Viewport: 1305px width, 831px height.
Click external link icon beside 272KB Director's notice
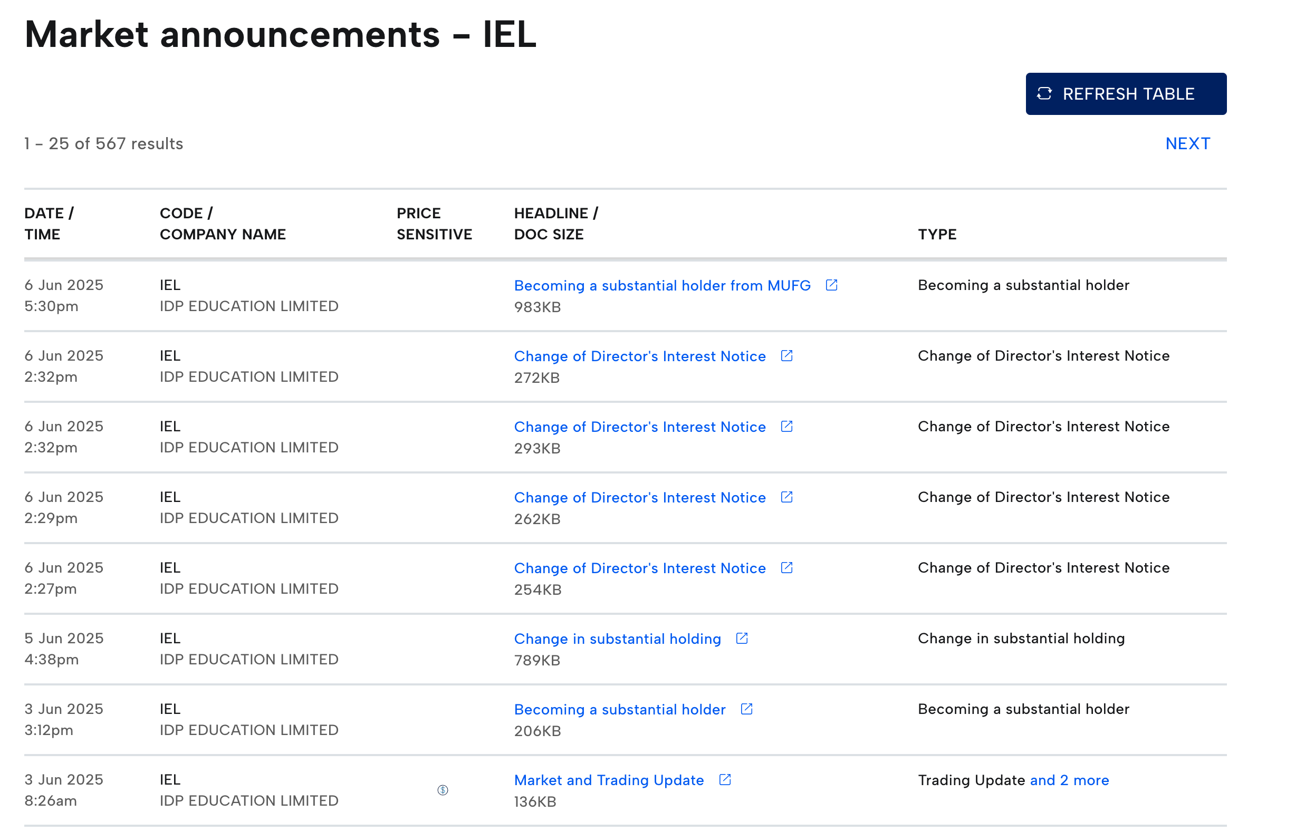point(786,355)
